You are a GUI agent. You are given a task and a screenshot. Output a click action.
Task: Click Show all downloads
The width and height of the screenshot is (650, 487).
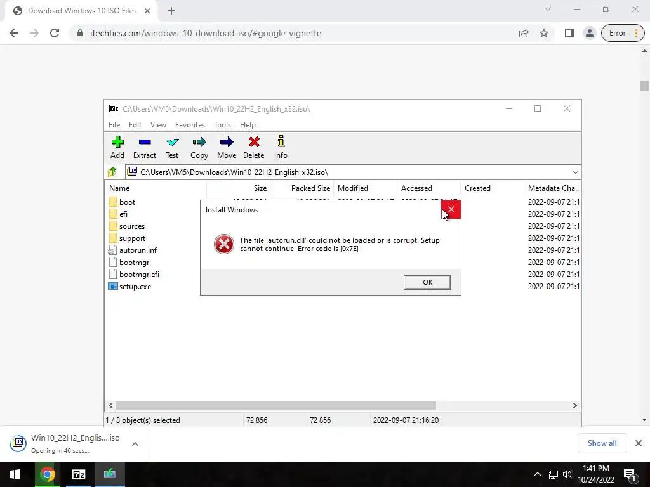pos(602,443)
